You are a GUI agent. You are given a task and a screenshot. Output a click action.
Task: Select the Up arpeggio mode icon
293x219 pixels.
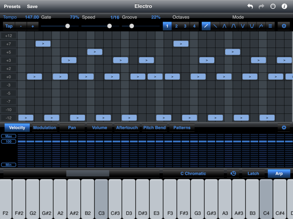206,26
